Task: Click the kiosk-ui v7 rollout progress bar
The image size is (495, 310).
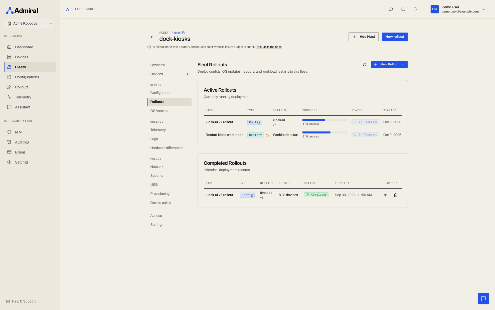Action: click(x=325, y=120)
